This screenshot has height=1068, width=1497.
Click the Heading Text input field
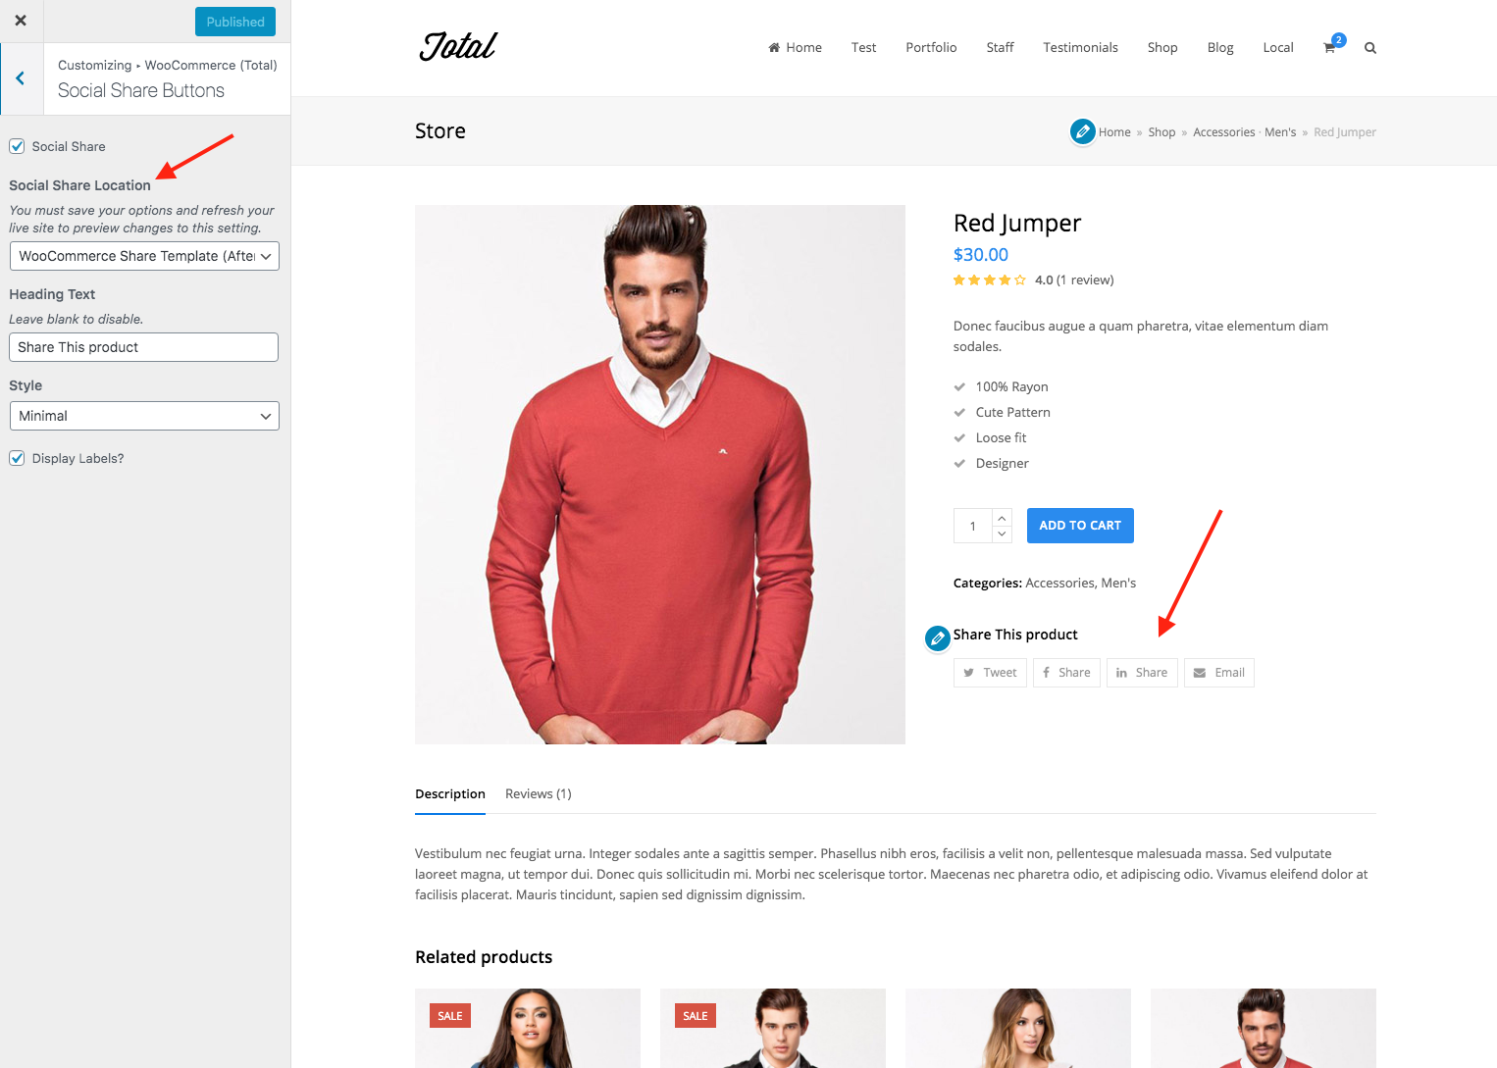click(x=144, y=347)
